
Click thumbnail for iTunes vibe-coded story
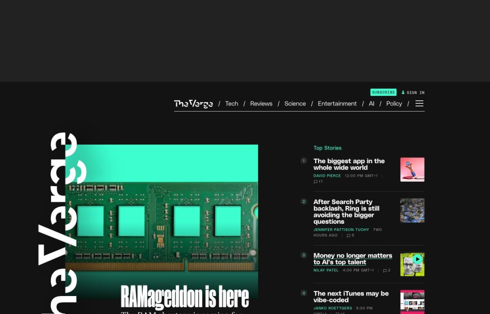[412, 302]
